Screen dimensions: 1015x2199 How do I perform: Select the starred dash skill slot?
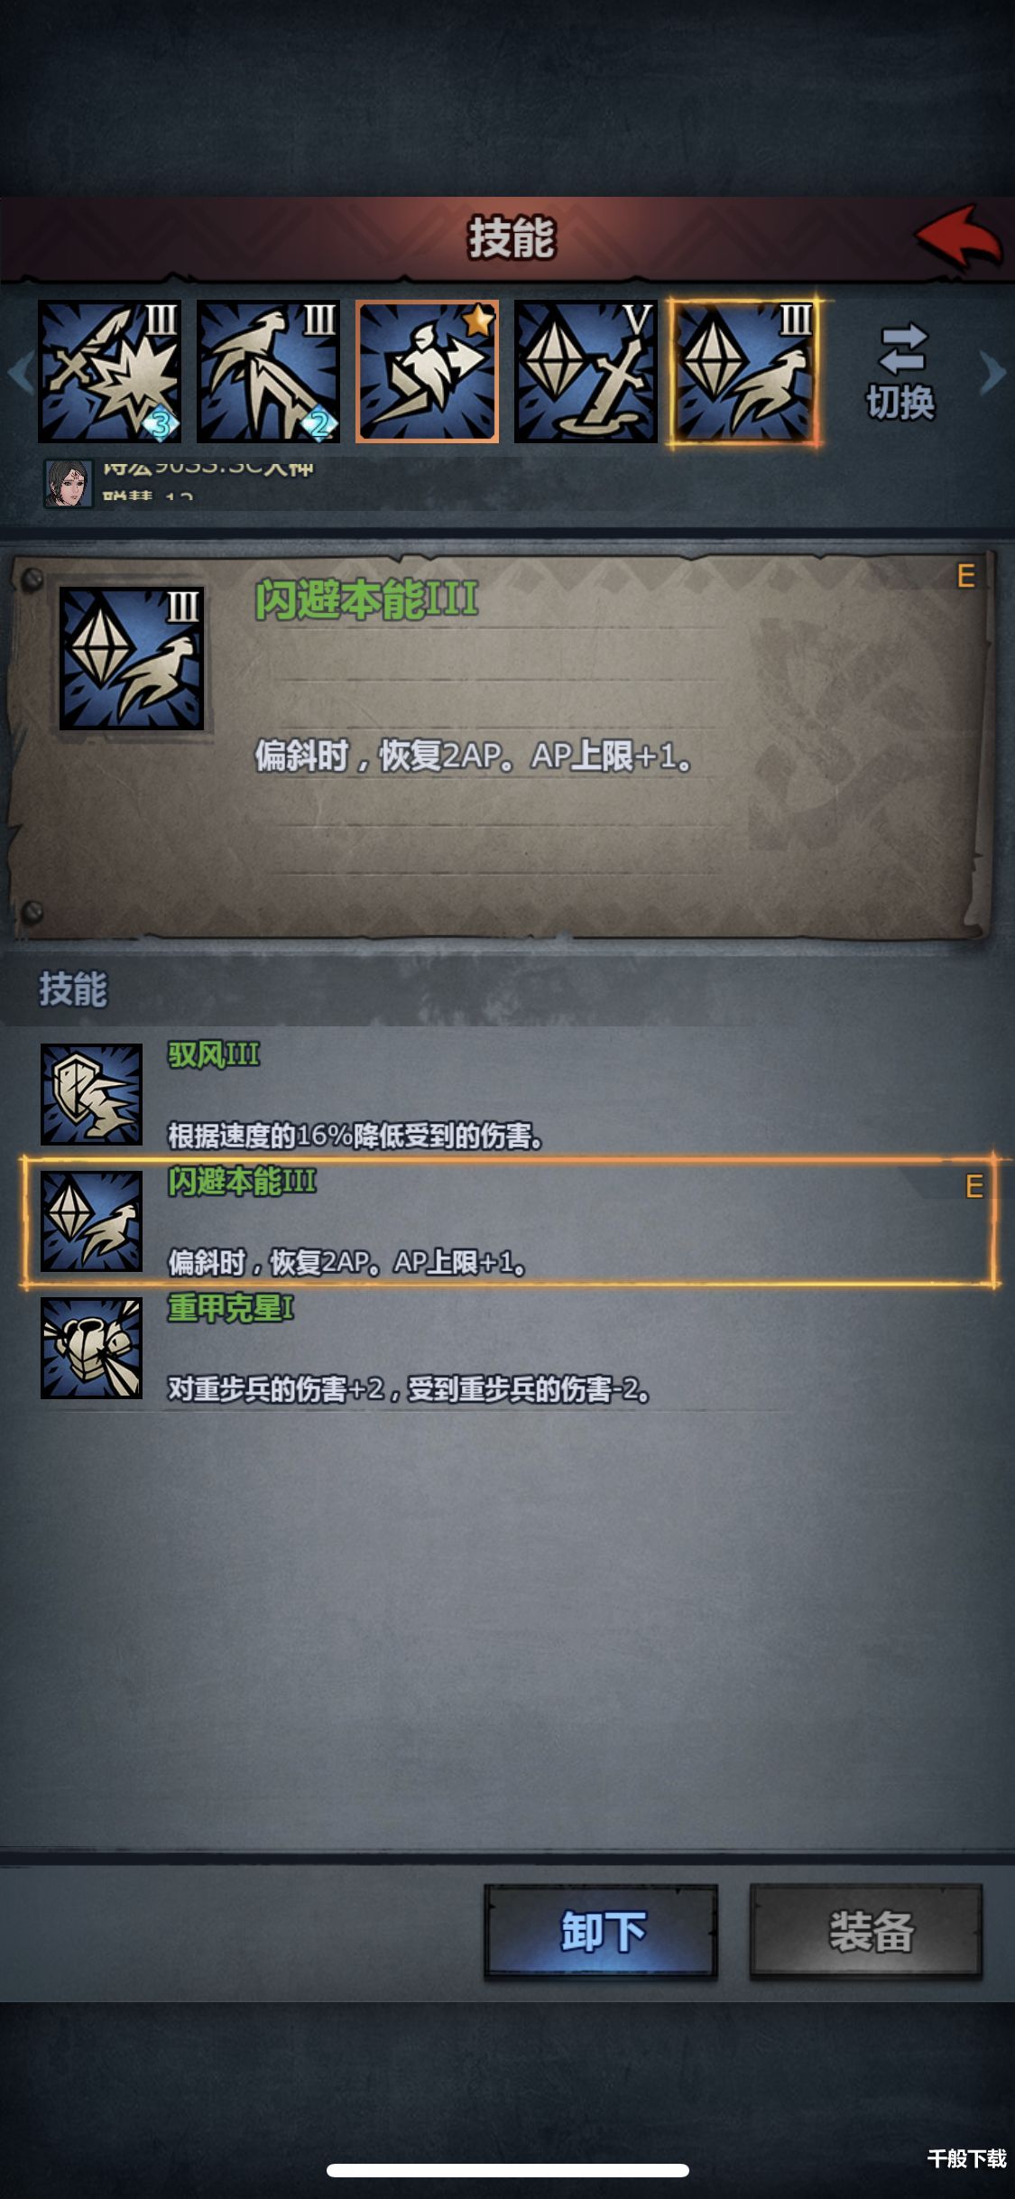(427, 372)
